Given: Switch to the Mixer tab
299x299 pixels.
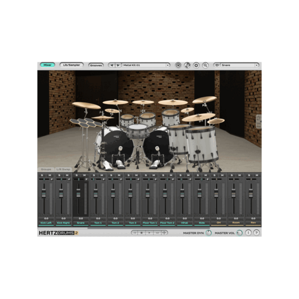Looking at the screenshot, I should pos(47,65).
